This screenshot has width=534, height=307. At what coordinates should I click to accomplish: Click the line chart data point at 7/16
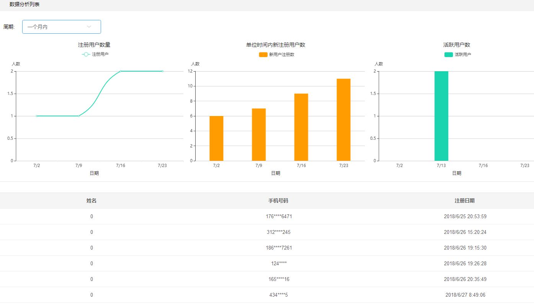tap(121, 71)
